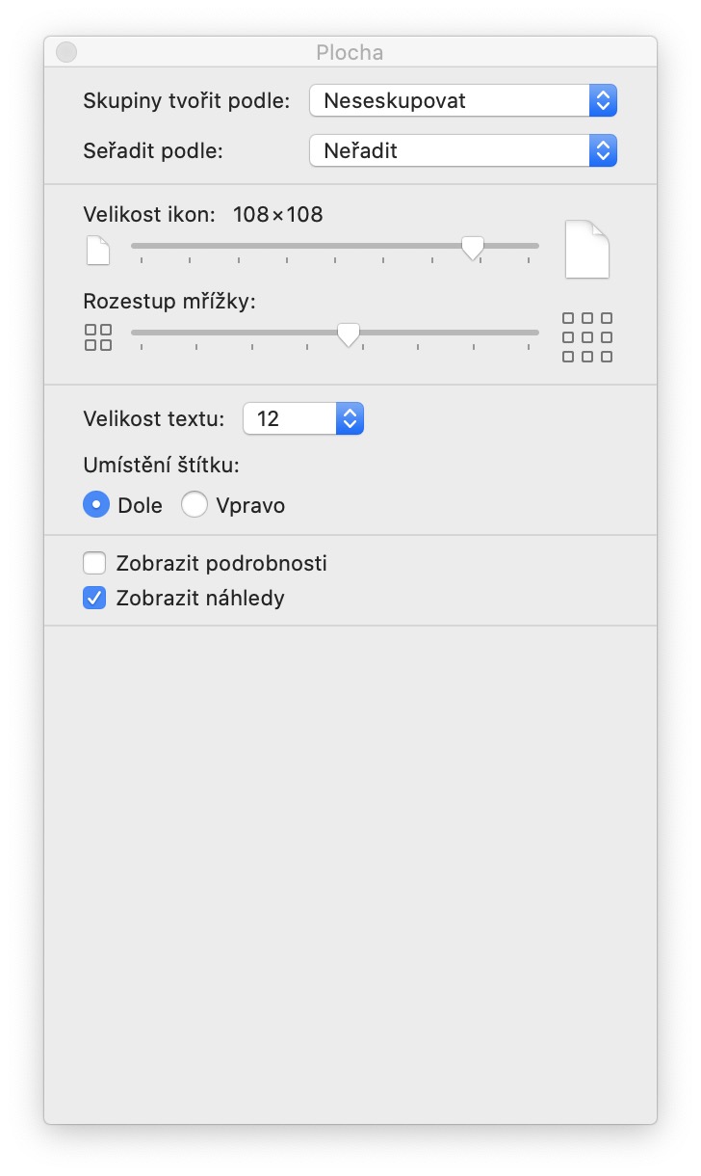Click the Zobrazit podrobnosti label text
The height and width of the screenshot is (1176, 701).
tap(221, 563)
